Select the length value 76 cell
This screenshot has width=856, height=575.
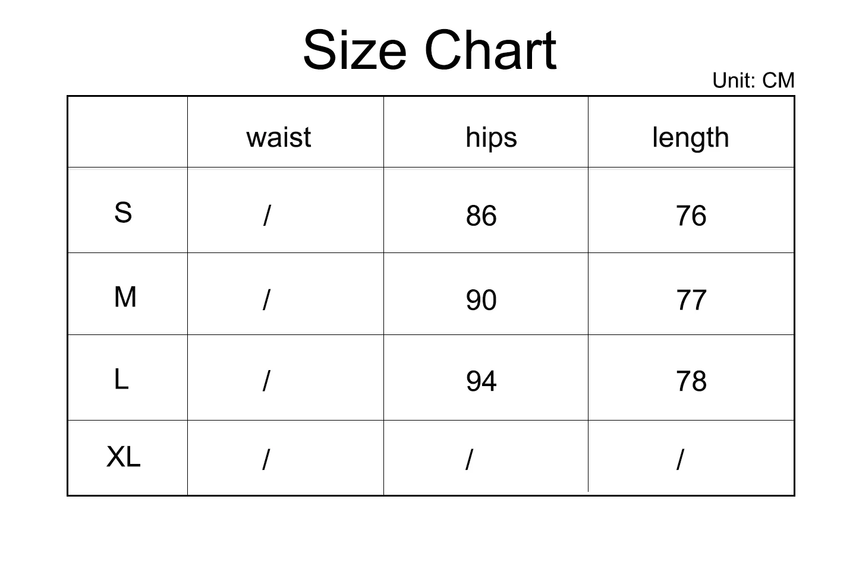click(691, 216)
